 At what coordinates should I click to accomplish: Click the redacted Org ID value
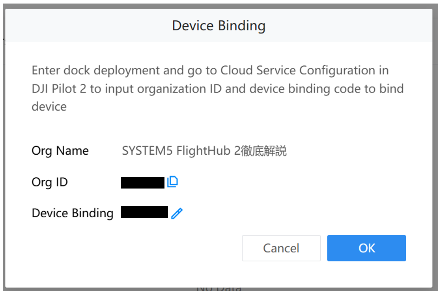tap(143, 183)
